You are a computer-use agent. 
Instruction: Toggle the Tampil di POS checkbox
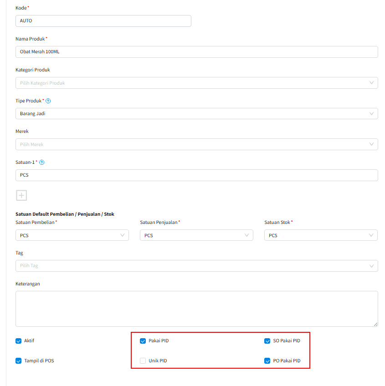point(19,361)
